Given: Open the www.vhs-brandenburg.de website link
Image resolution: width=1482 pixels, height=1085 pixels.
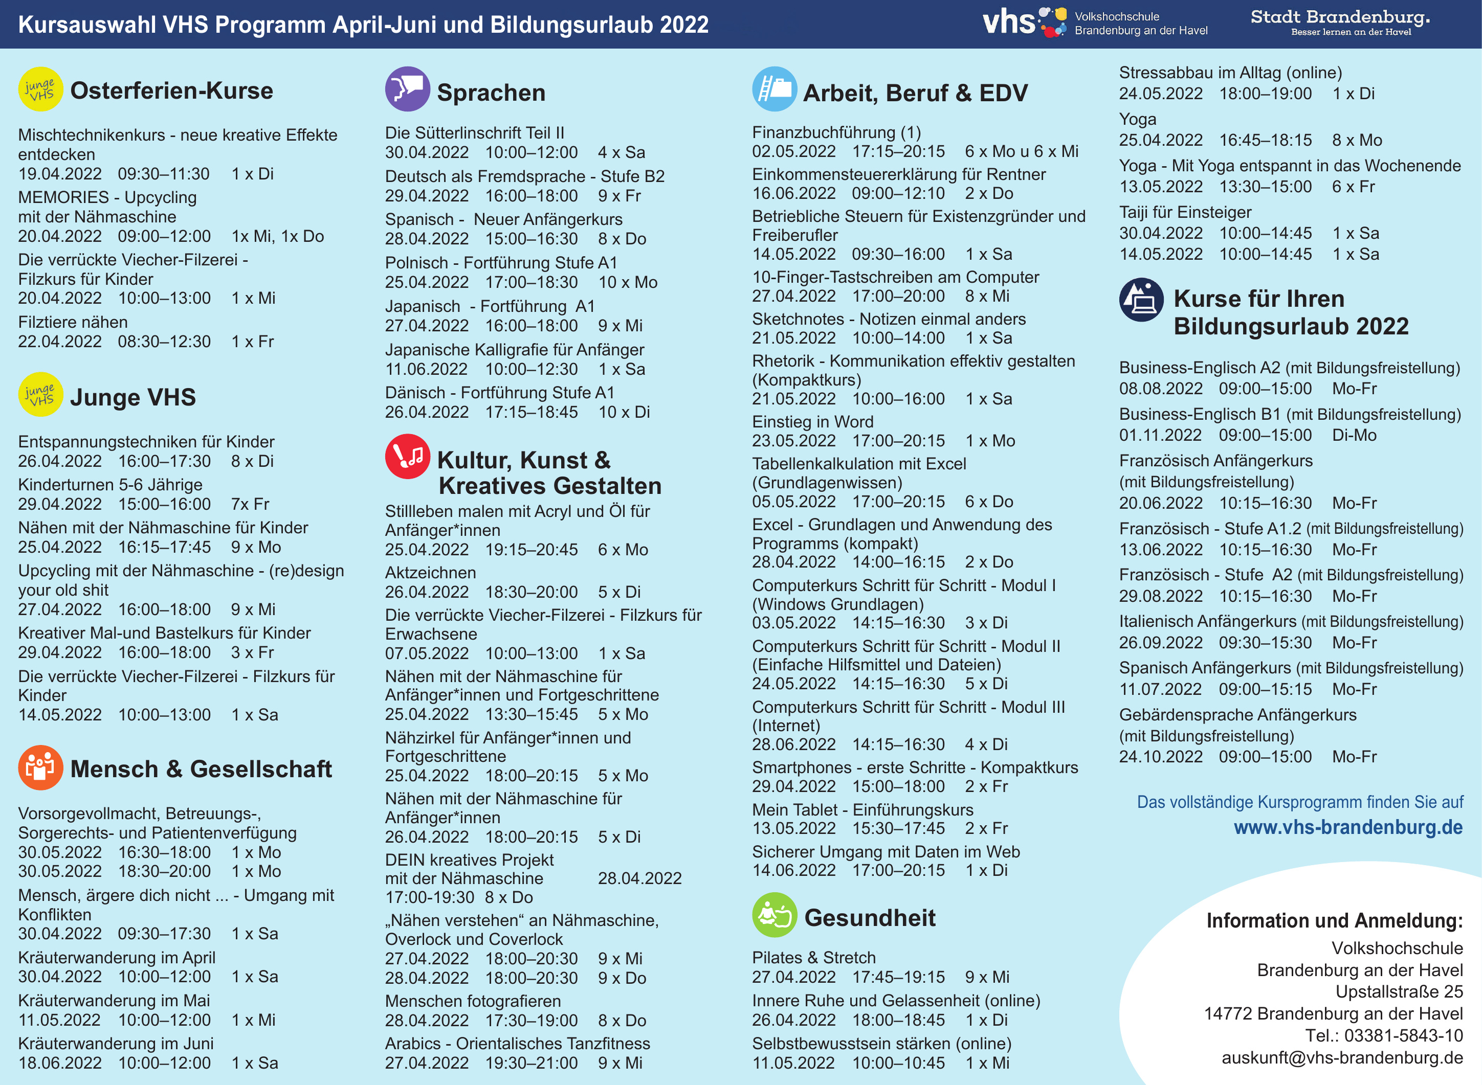Looking at the screenshot, I should pos(1348,827).
